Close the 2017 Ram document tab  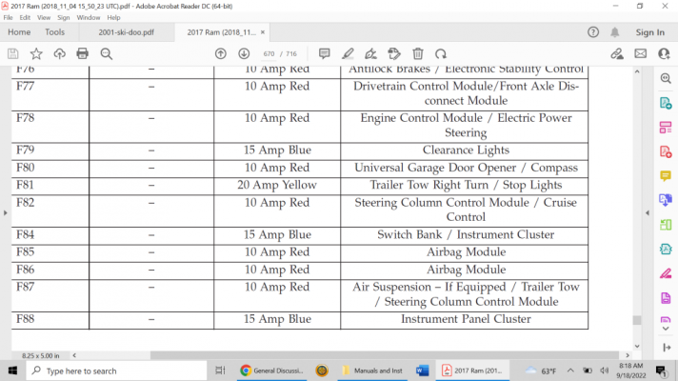(x=263, y=32)
